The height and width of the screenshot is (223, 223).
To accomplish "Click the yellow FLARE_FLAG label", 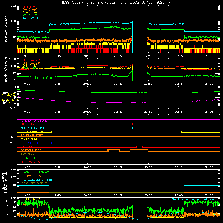I will 29,139.
